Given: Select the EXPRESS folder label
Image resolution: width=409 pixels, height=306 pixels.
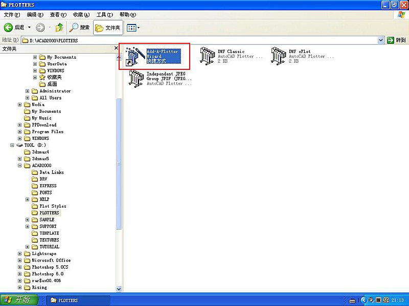Looking at the screenshot, I should point(48,186).
